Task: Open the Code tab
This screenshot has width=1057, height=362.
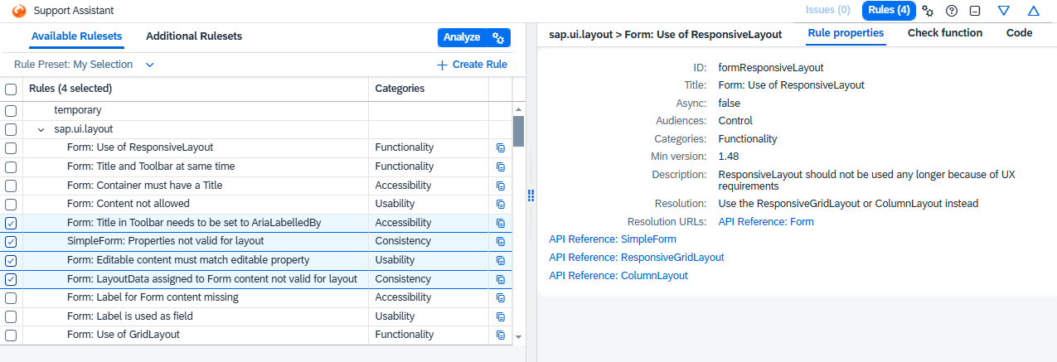Action: click(x=1019, y=33)
